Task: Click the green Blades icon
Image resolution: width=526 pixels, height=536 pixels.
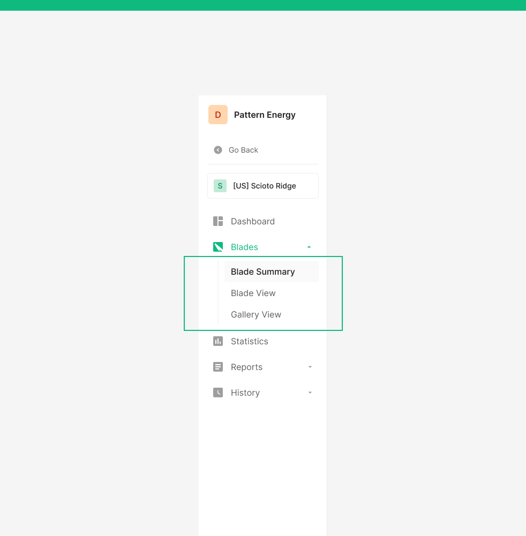Action: click(x=218, y=247)
